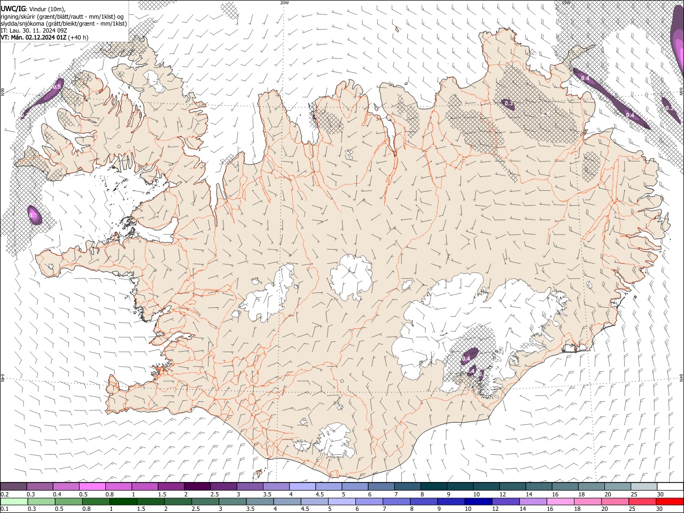The height and width of the screenshot is (513, 684).
Task: Select the dark teal 8 snow legend swatch
Action: [x=434, y=486]
